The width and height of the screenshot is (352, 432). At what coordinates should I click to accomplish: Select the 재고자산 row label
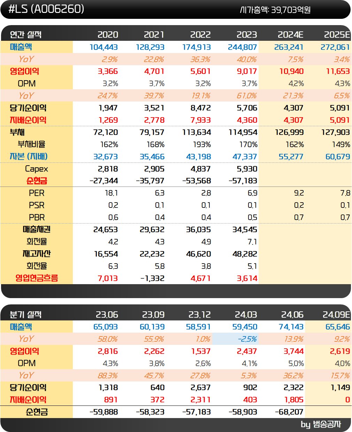pos(37,253)
